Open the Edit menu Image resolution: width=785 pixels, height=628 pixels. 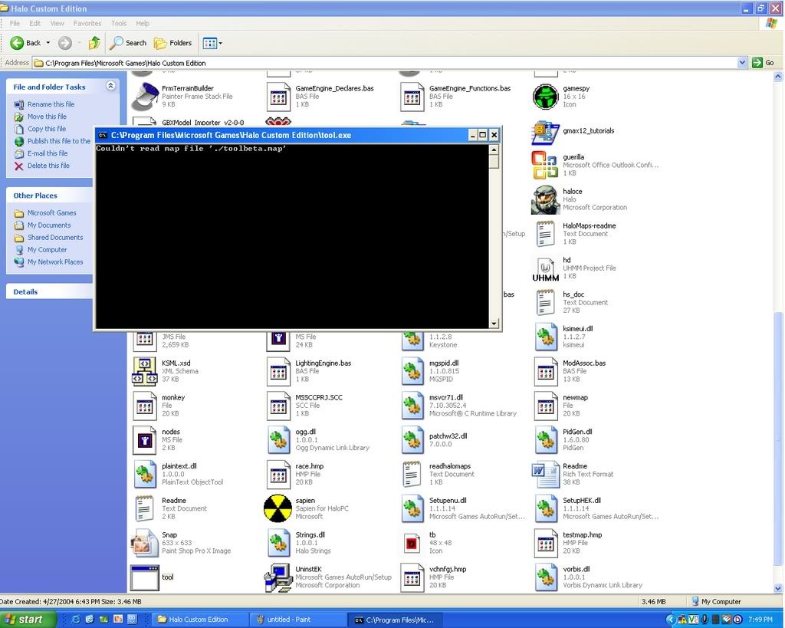35,23
